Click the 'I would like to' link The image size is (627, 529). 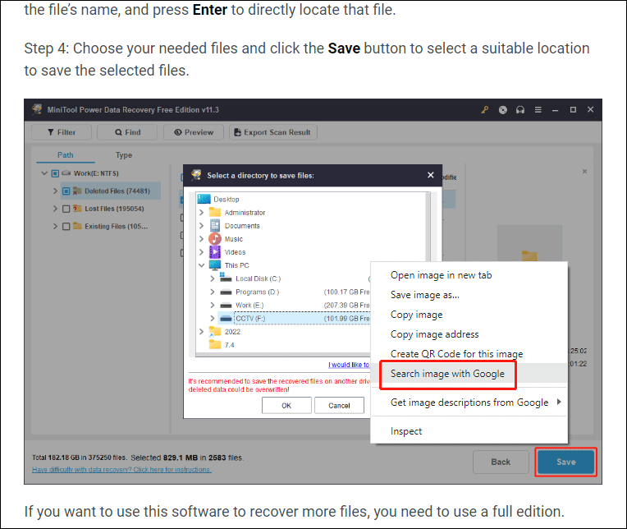click(349, 365)
